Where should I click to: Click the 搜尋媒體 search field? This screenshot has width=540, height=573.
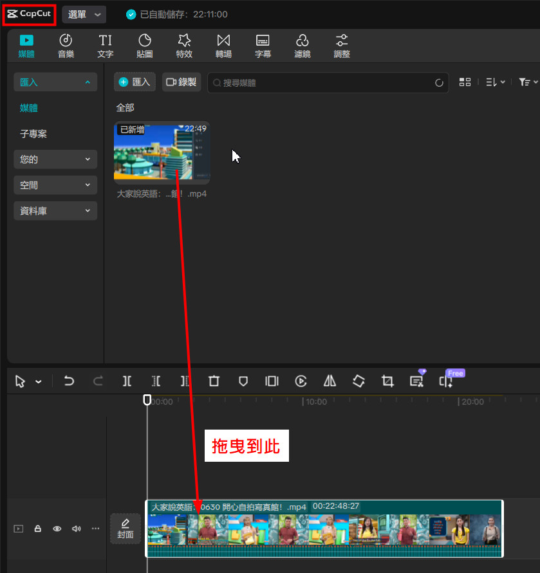[x=322, y=83]
